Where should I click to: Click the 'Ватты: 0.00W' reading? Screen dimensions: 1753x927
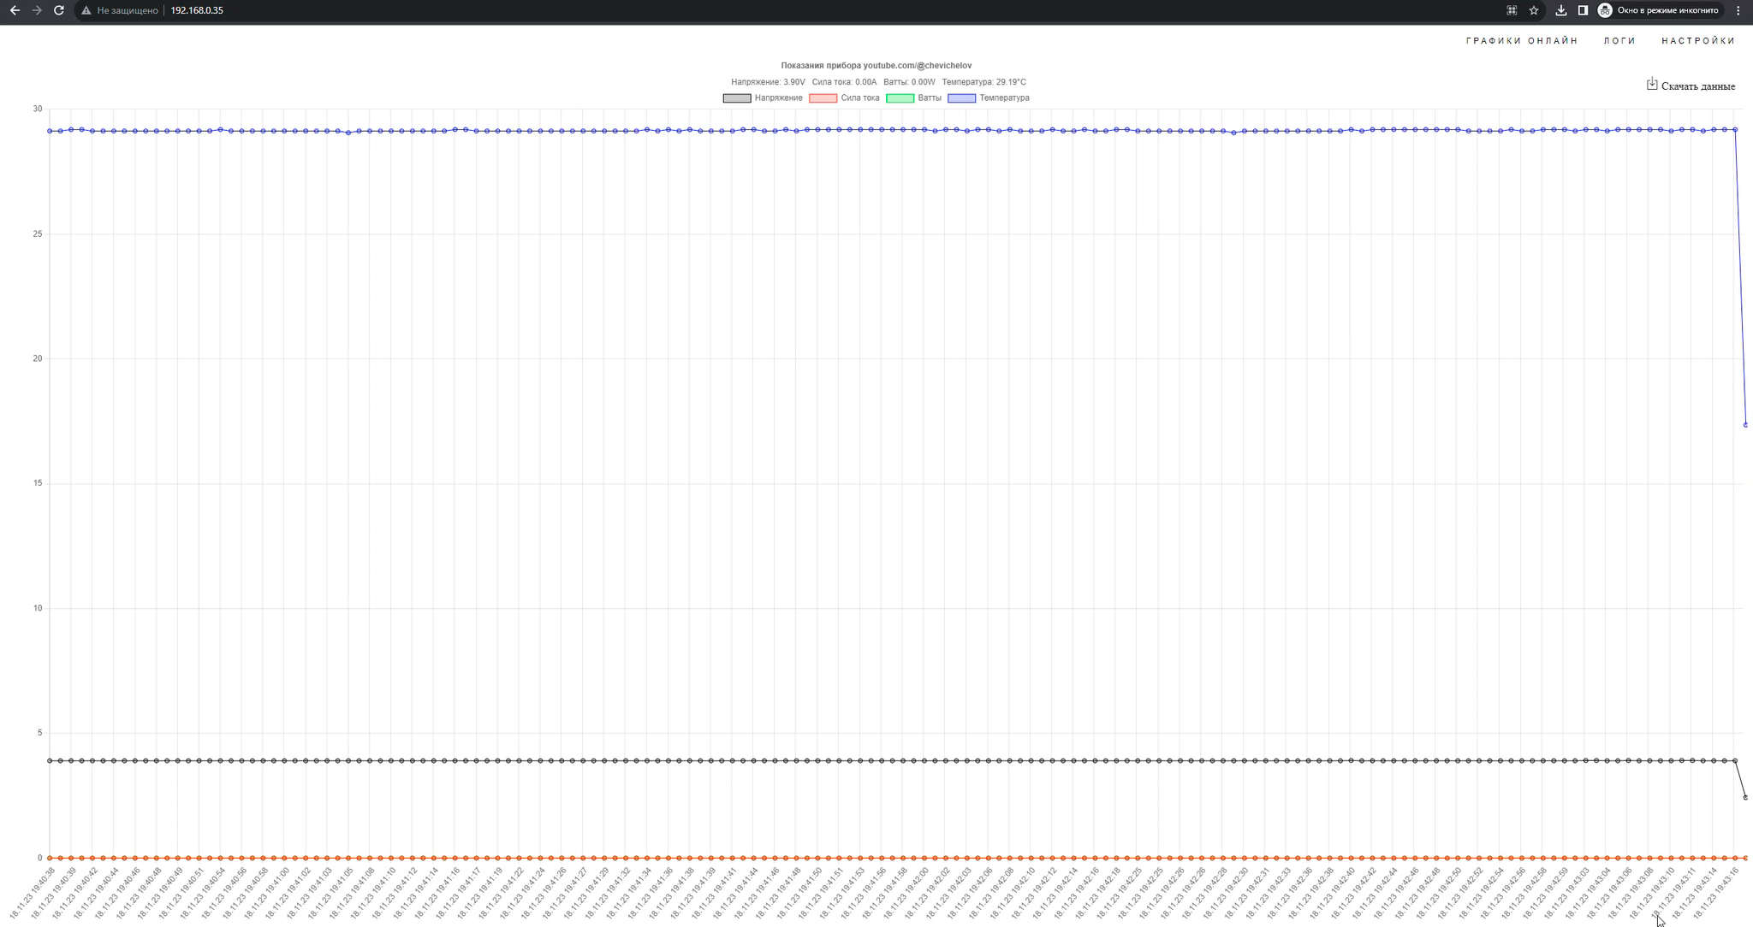[x=909, y=82]
